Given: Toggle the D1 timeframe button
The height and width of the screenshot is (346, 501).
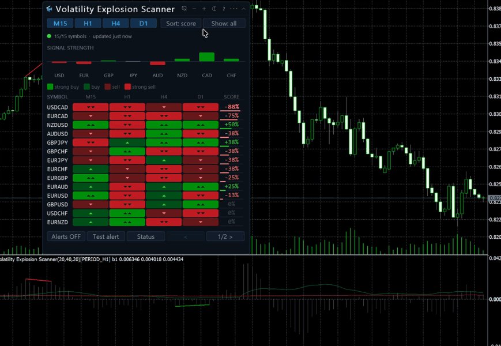Looking at the screenshot, I should tap(144, 23).
